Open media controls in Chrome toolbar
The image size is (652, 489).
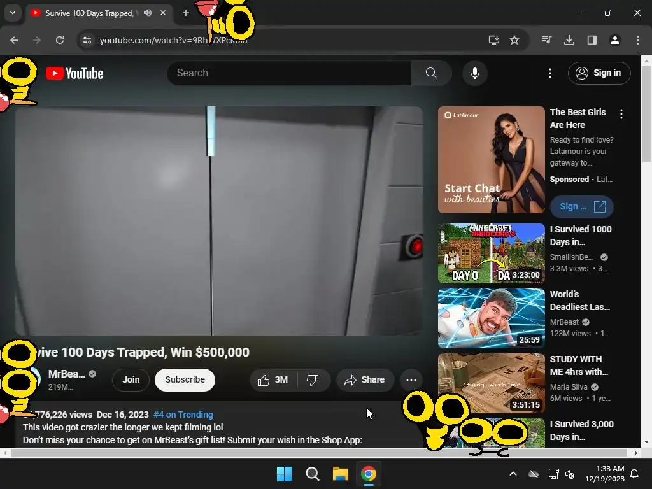tap(546, 40)
